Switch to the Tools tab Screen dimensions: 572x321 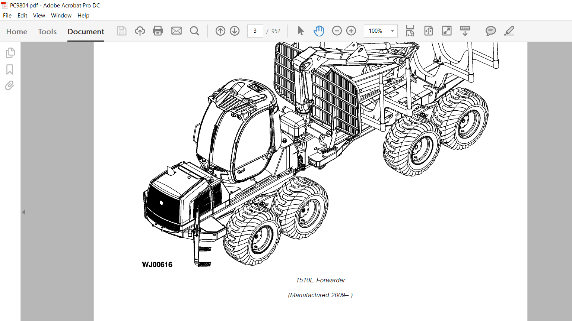(47, 32)
